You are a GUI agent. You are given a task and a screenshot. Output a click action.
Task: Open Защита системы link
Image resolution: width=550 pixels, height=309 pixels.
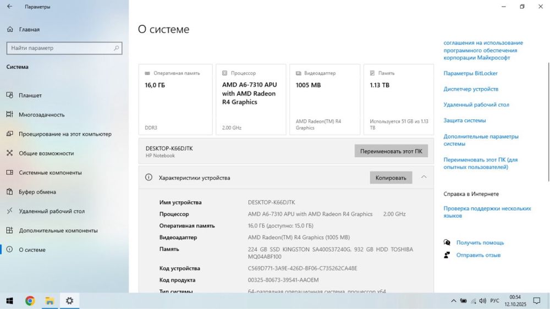coord(464,120)
